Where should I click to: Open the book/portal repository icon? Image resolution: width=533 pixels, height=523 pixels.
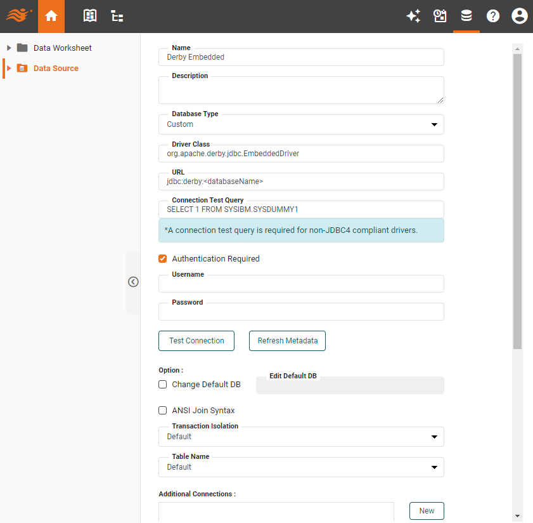point(91,17)
